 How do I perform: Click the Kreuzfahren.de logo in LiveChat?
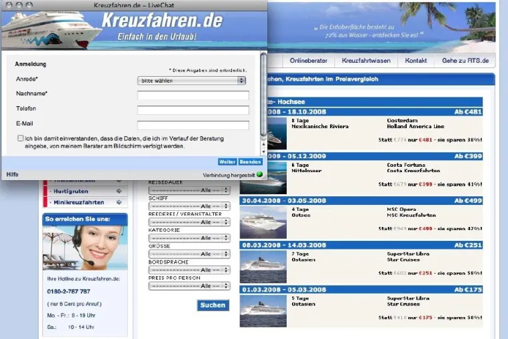coord(162,21)
